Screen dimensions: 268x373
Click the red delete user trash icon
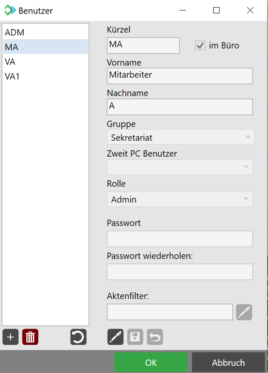coord(30,337)
